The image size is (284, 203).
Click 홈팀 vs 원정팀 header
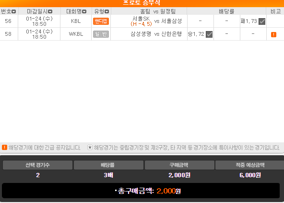coord(158,11)
